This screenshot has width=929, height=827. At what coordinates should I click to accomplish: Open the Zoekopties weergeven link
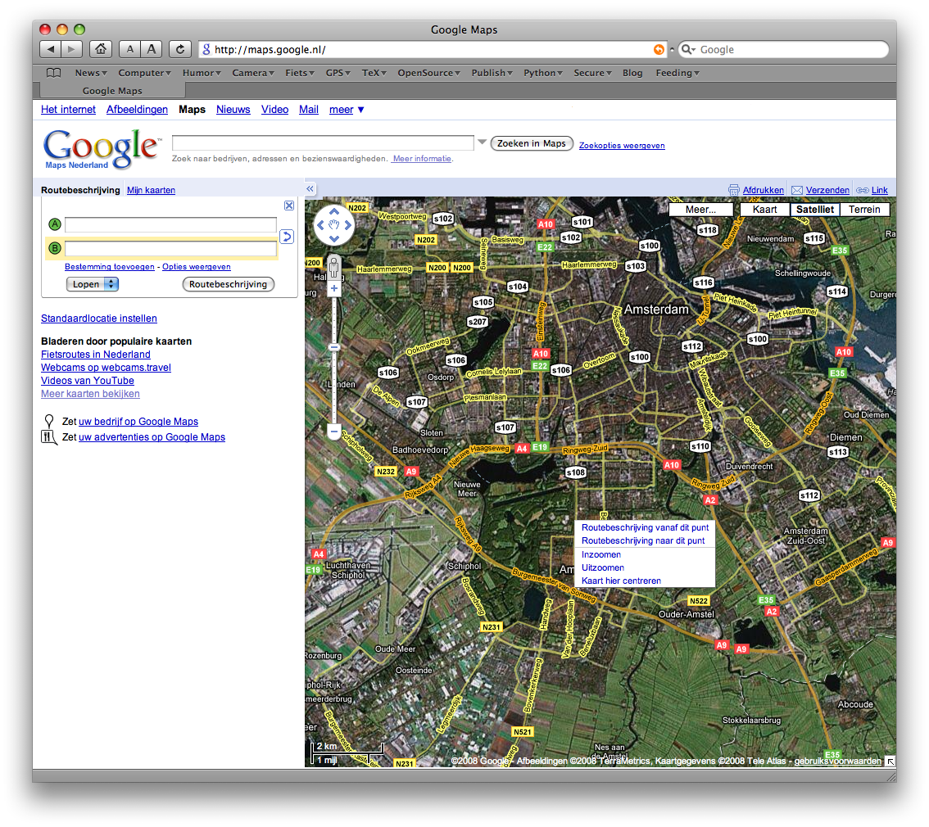coord(622,146)
